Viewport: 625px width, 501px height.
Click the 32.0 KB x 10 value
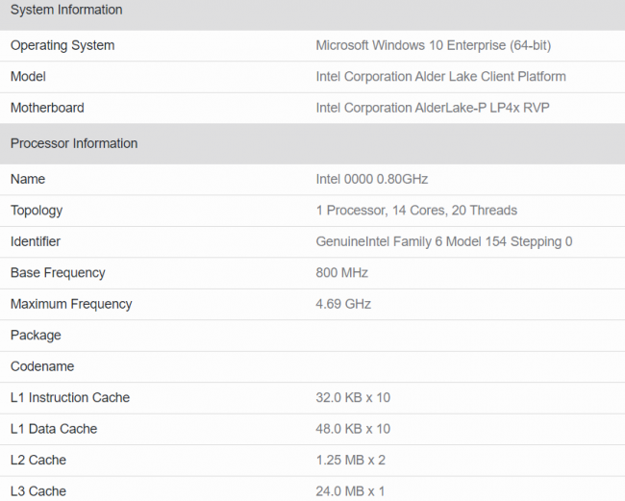coord(353,397)
